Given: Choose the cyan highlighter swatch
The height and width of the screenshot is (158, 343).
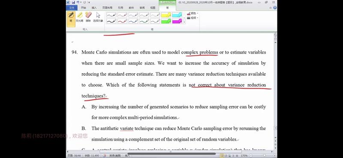Looking at the screenshot, I should tap(177, 15).
